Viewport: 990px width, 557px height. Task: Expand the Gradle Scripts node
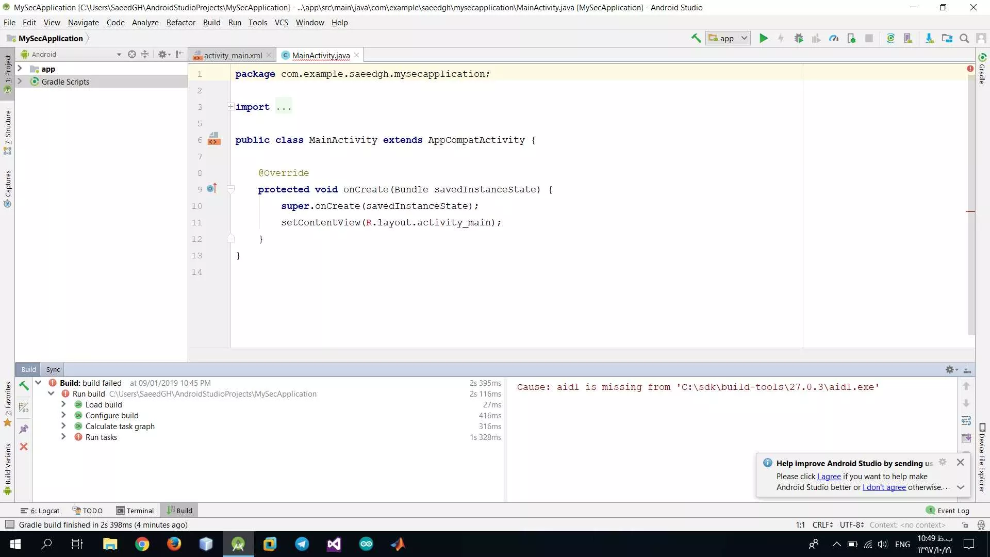coord(20,81)
